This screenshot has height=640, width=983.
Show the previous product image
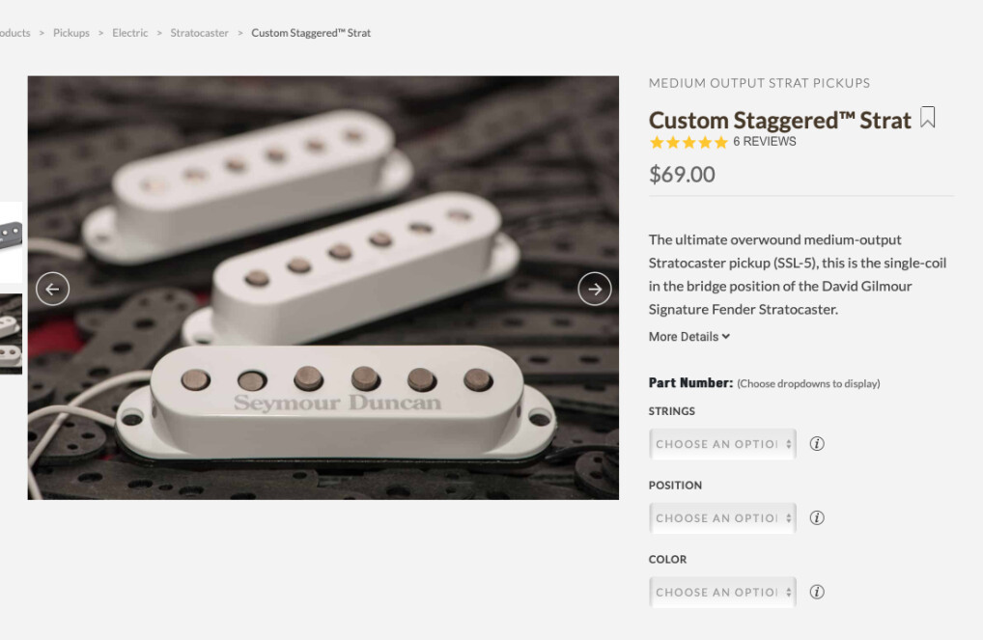pos(53,289)
